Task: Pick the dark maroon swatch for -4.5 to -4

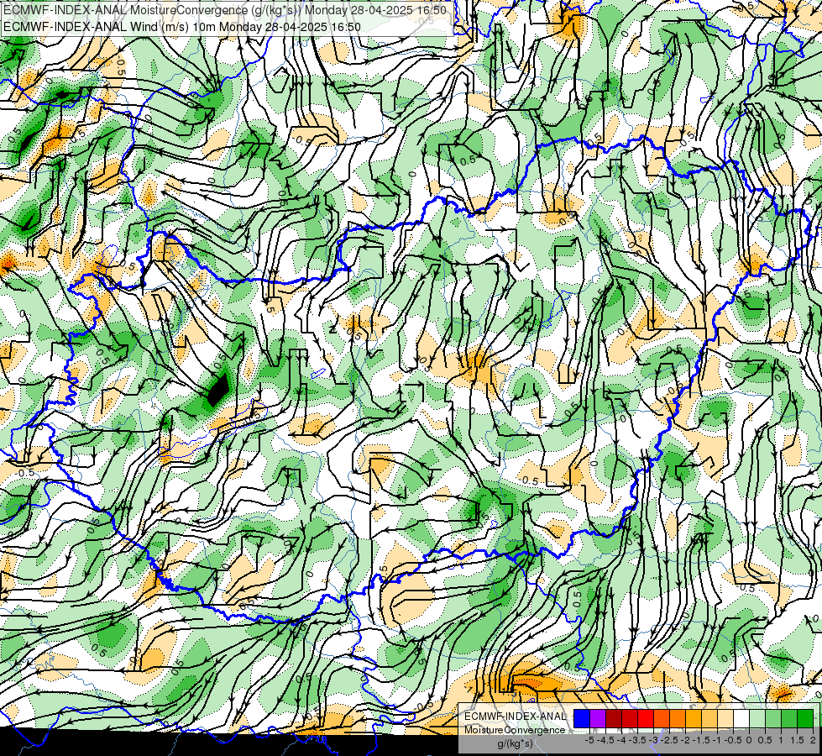Action: point(614,719)
